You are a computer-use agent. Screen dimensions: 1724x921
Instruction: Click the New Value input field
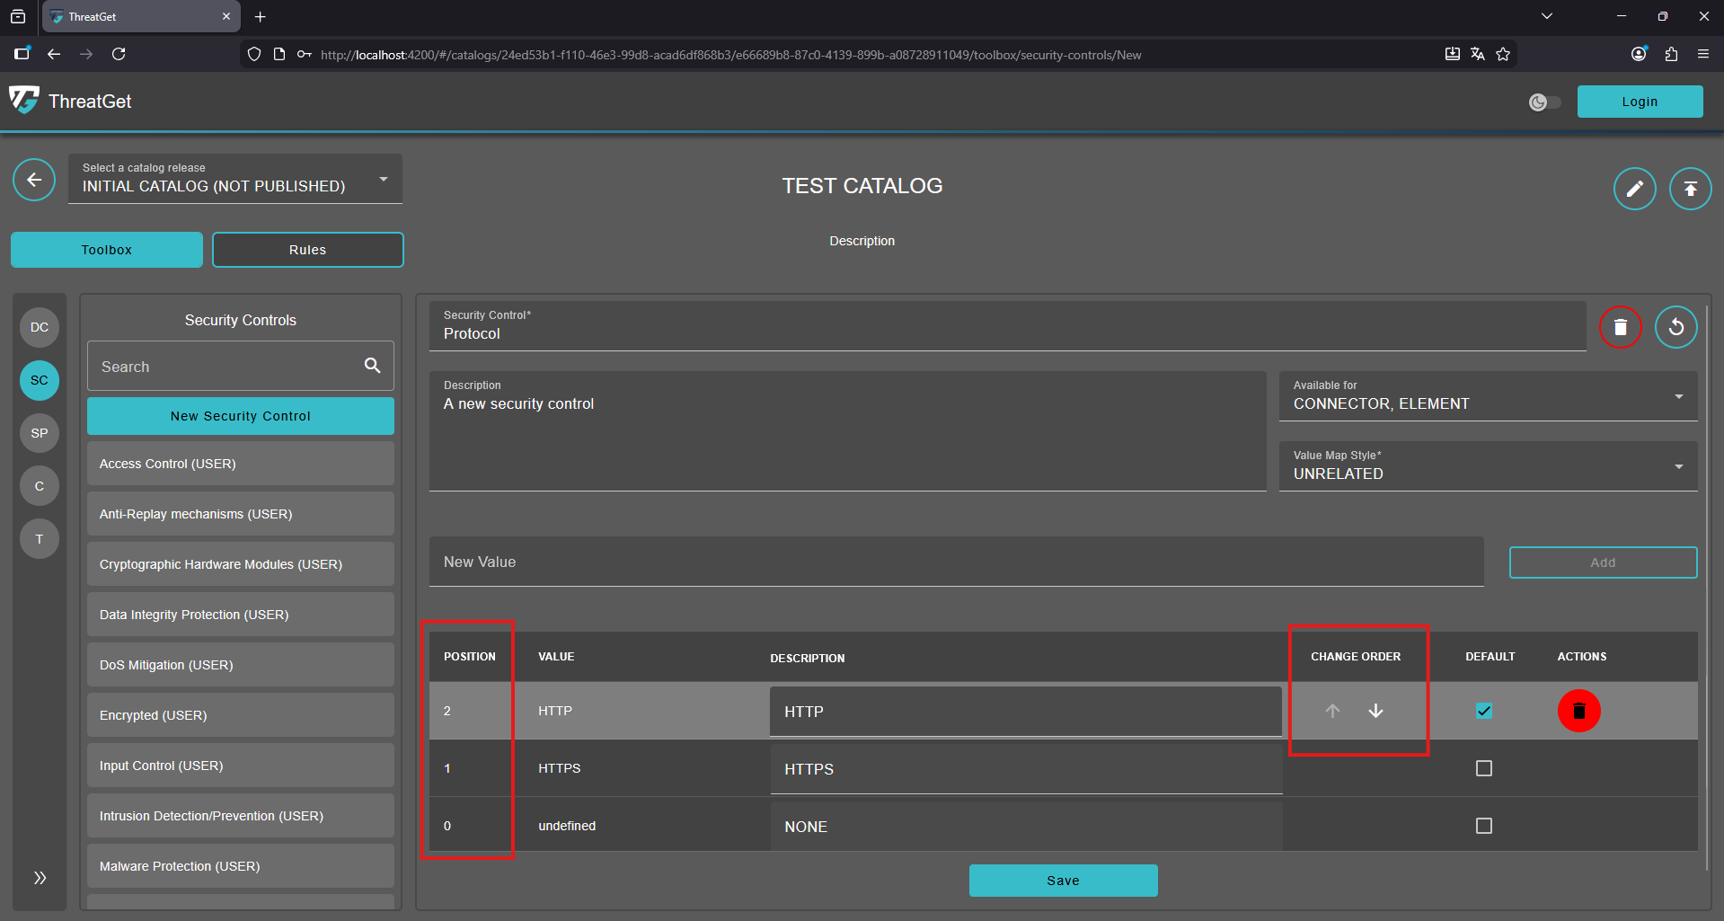coord(956,562)
